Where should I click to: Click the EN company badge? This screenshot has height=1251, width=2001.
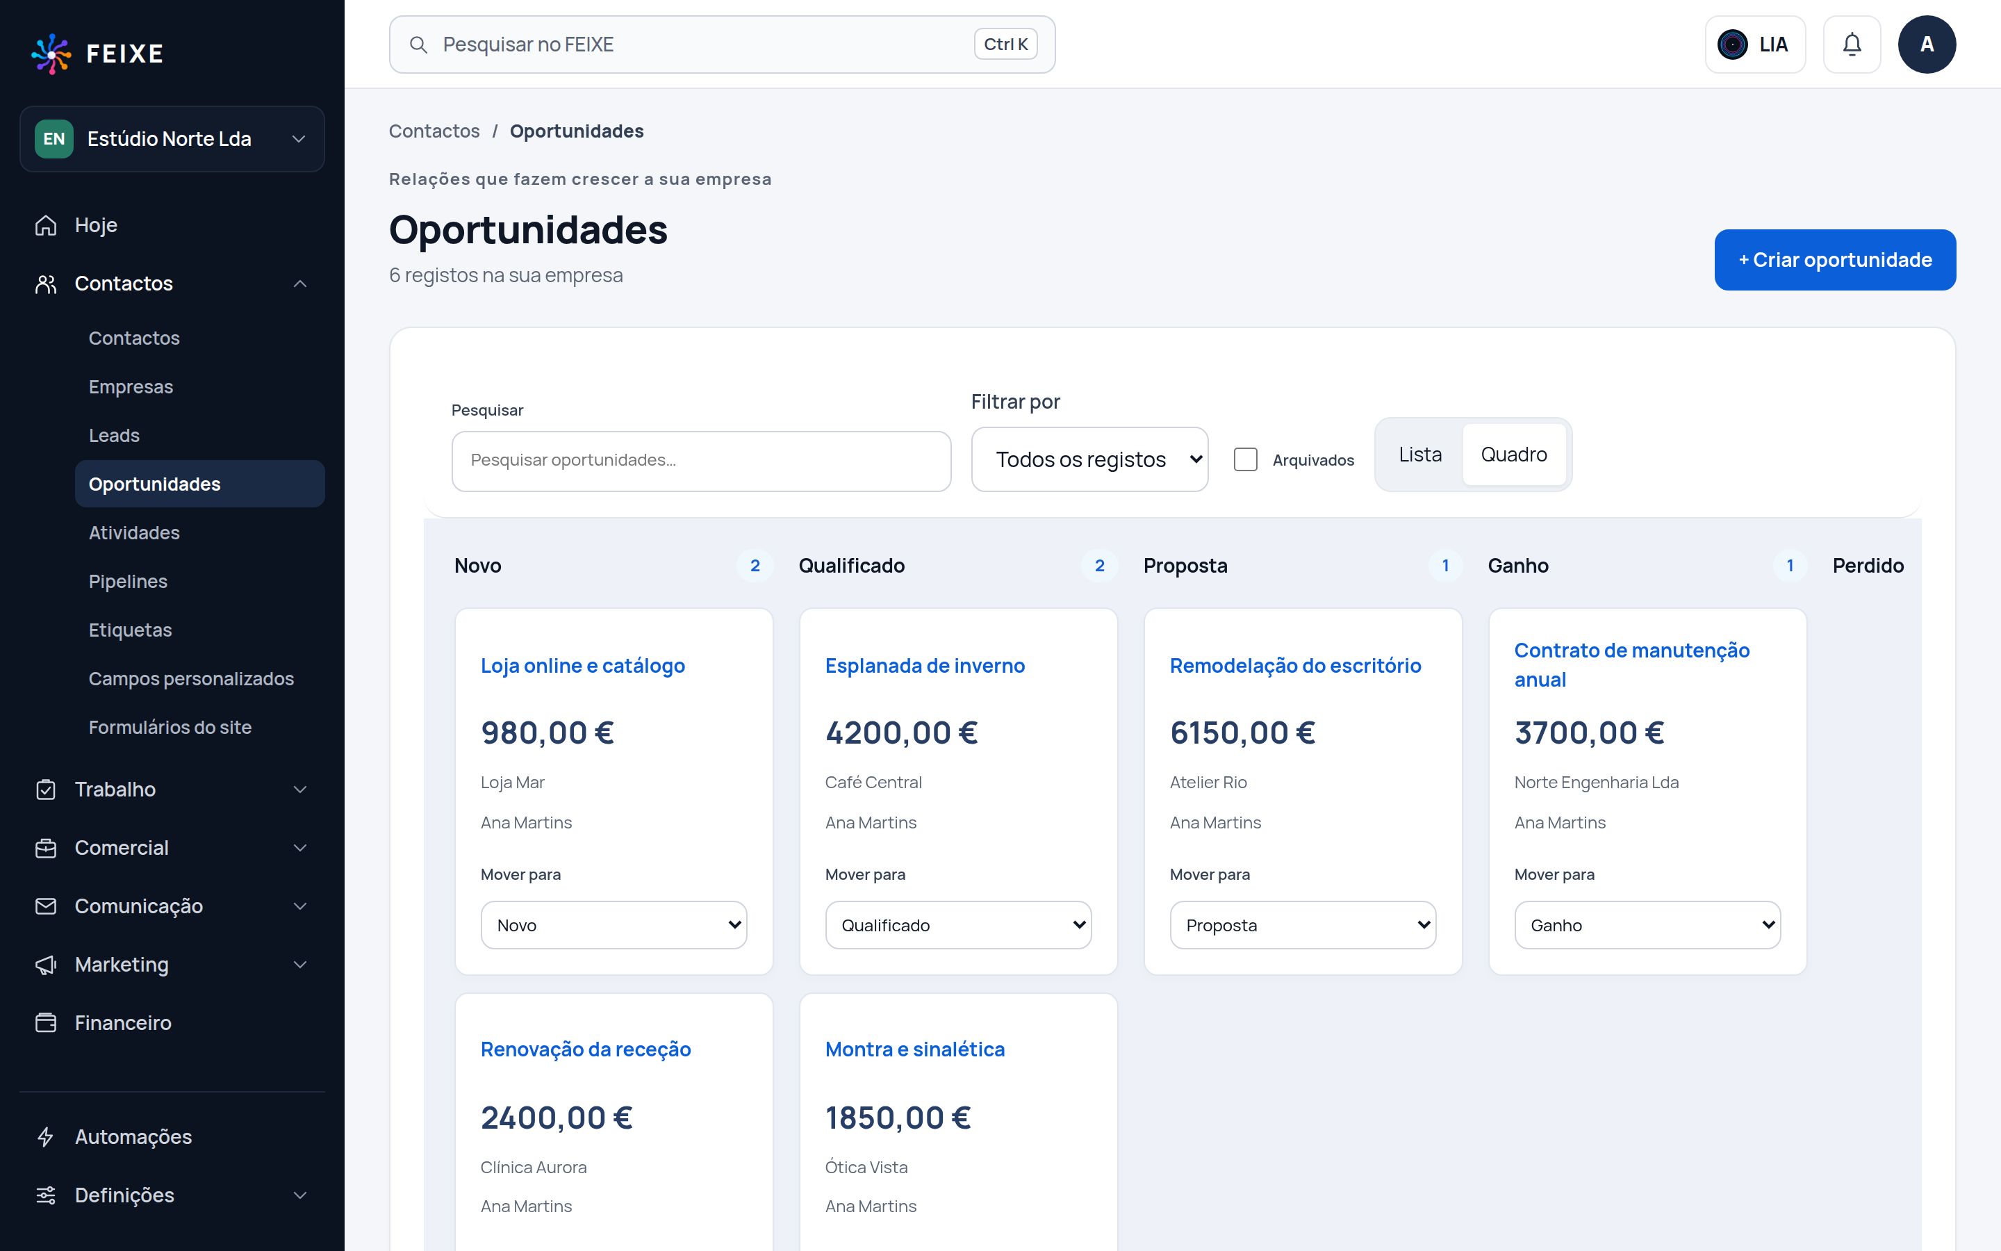[53, 139]
